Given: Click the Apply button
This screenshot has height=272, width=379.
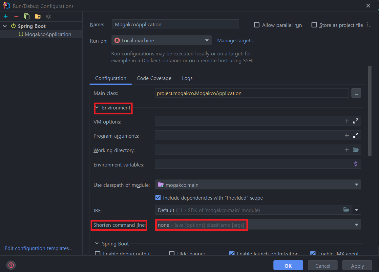Looking at the screenshot, I should point(357,265).
